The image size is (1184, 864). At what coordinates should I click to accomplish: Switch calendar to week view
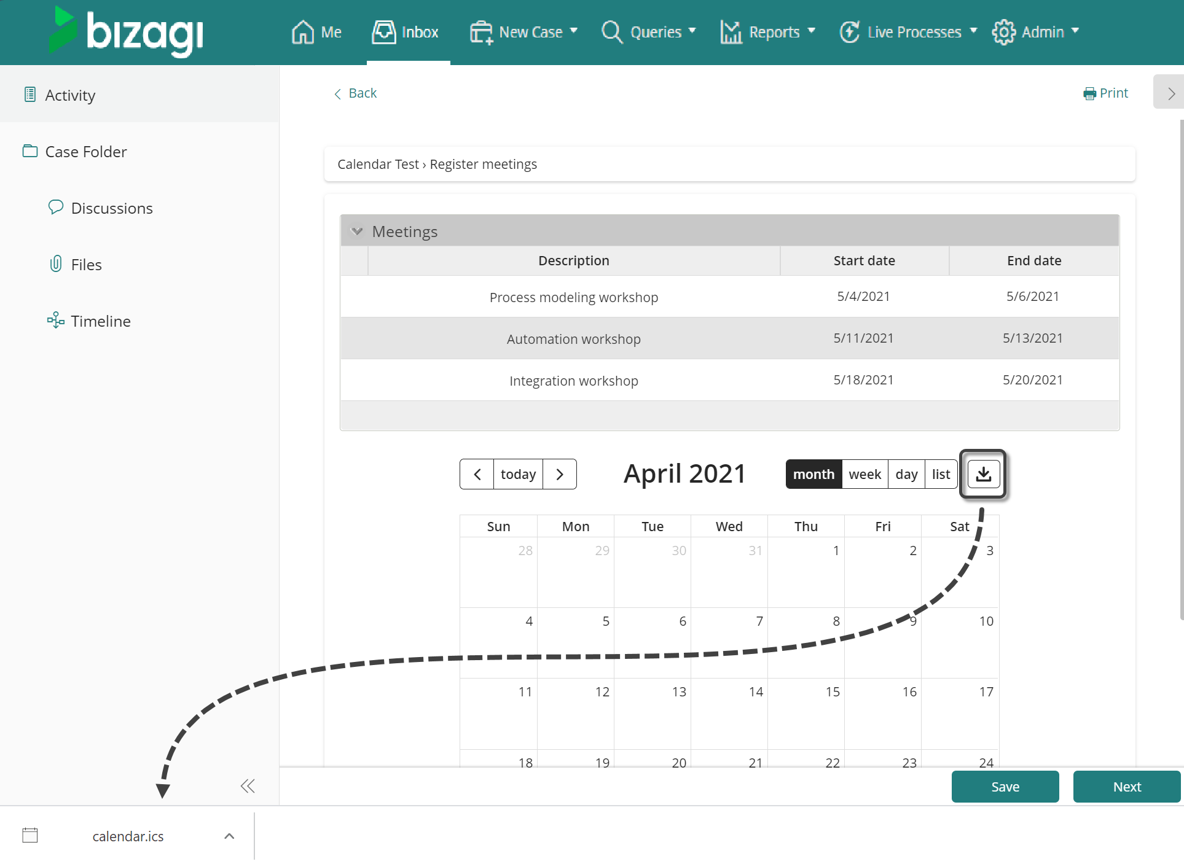pos(864,474)
